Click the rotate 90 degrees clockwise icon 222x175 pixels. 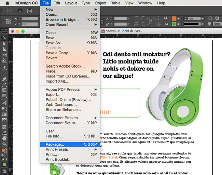tap(137, 18)
